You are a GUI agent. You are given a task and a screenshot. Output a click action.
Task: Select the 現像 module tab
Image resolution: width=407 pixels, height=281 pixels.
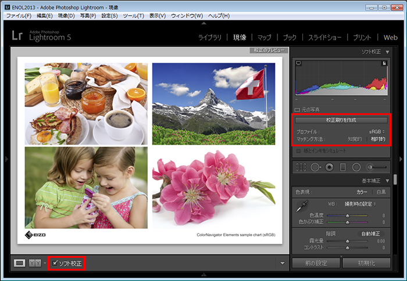point(240,38)
